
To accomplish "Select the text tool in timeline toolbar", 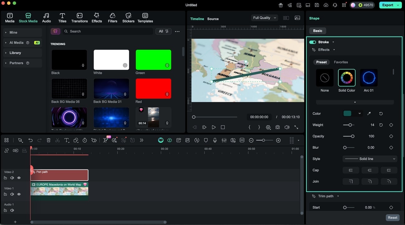I will [x=66, y=140].
